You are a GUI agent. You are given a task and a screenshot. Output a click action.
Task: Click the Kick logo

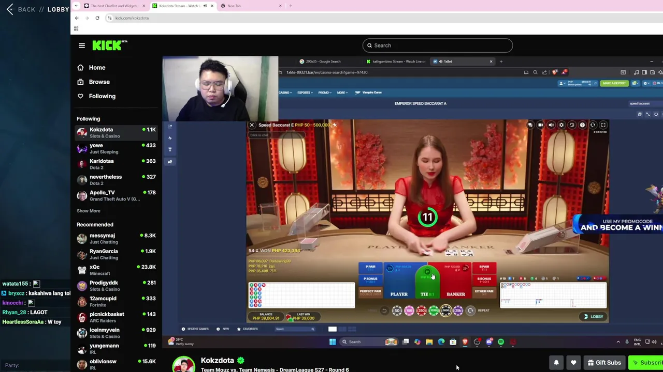109,45
